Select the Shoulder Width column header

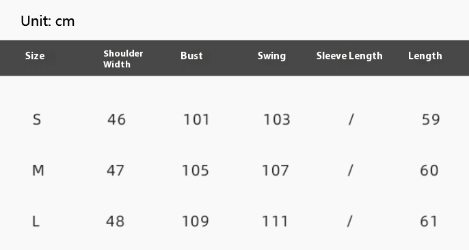pyautogui.click(x=123, y=59)
